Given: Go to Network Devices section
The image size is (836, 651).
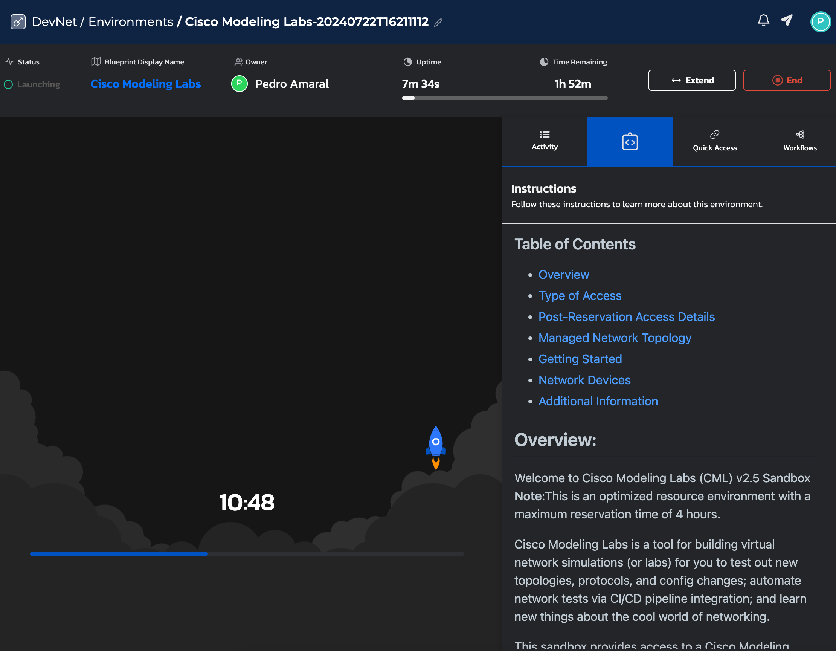Looking at the screenshot, I should 584,380.
